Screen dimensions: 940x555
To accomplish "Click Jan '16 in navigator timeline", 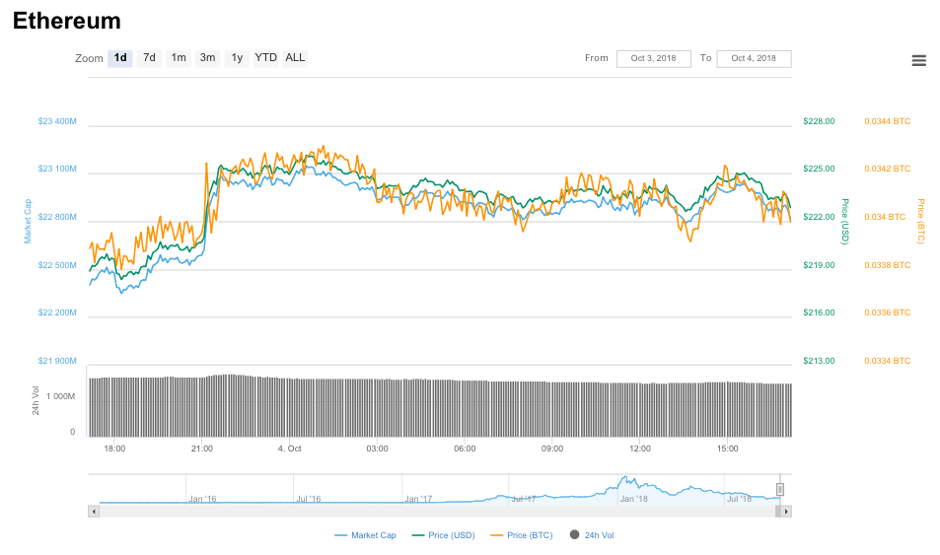I will [x=202, y=499].
